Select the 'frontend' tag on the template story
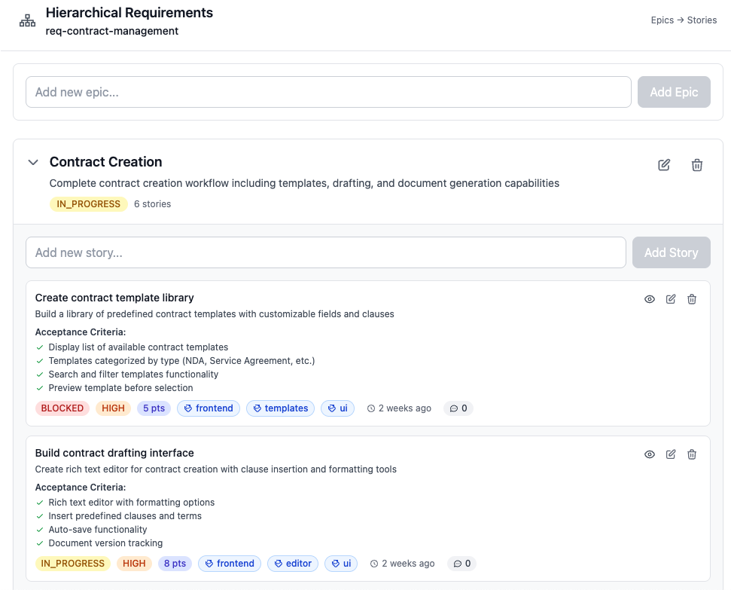The width and height of the screenshot is (731, 590). pyautogui.click(x=208, y=408)
